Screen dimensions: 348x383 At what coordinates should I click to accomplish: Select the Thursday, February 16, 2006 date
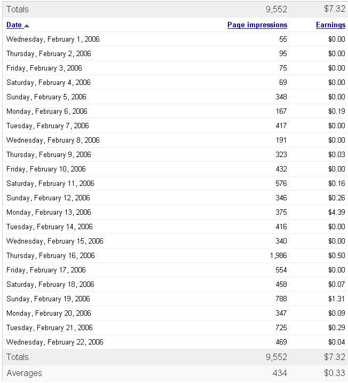[51, 256]
